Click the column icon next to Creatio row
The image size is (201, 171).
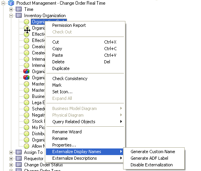(26, 47)
